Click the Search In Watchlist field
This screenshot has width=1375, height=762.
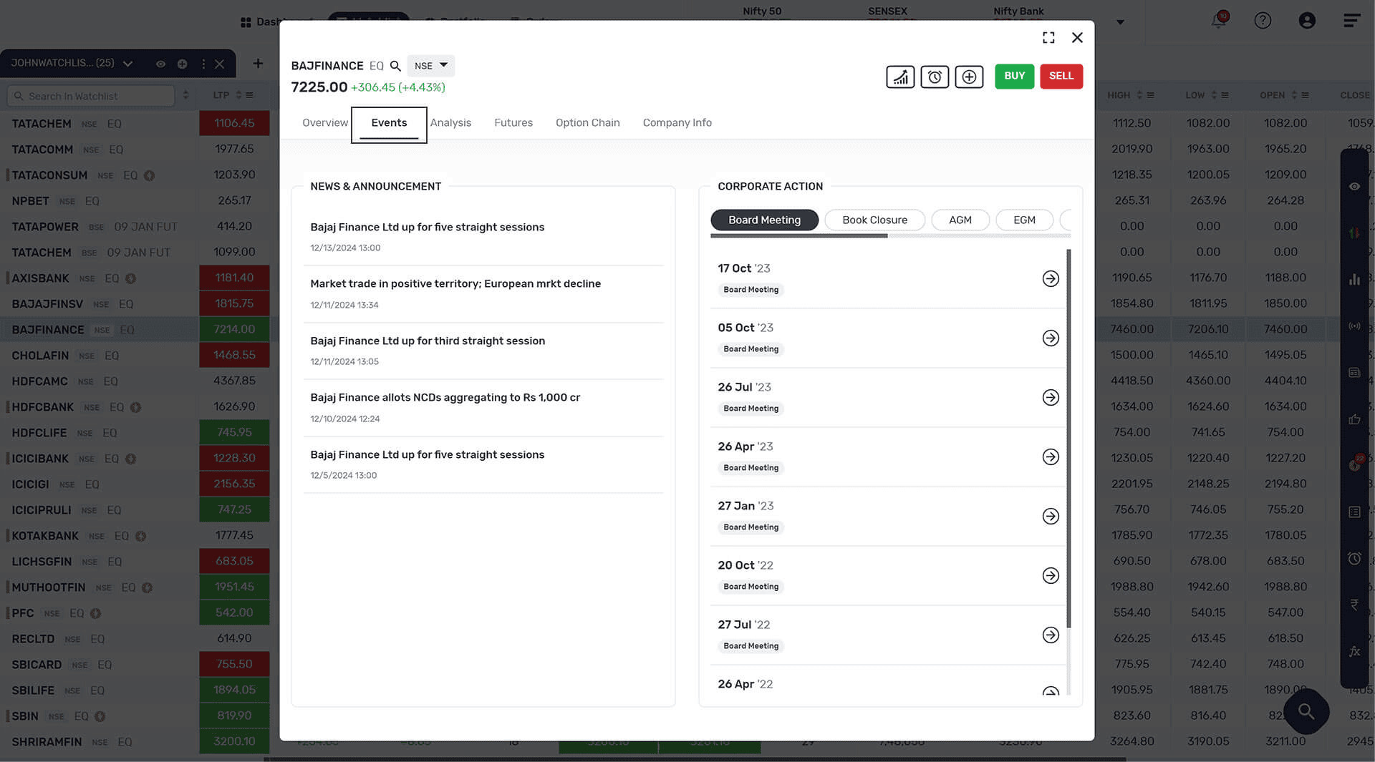(92, 96)
